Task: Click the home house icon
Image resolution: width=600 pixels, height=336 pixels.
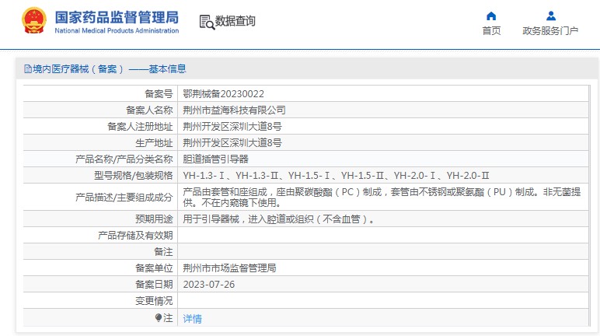Action: [x=491, y=16]
